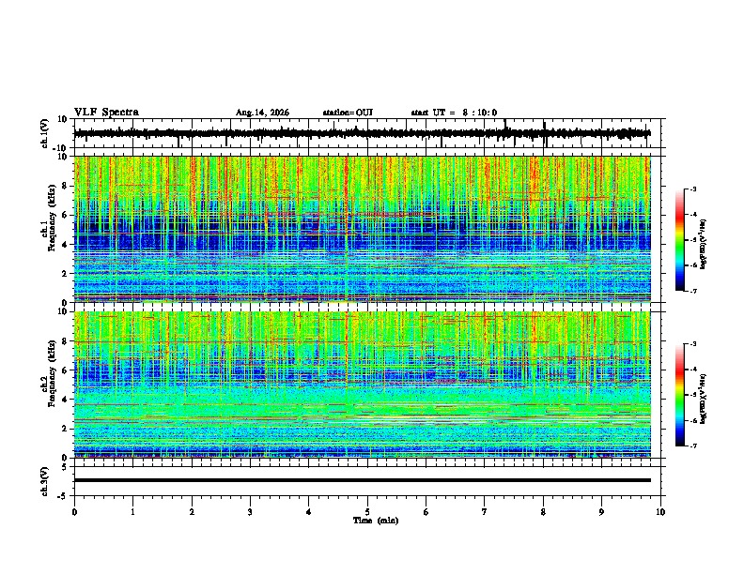Click the ch.2 spectrogram color scale bar
744x574 pixels.
pyautogui.click(x=680, y=395)
